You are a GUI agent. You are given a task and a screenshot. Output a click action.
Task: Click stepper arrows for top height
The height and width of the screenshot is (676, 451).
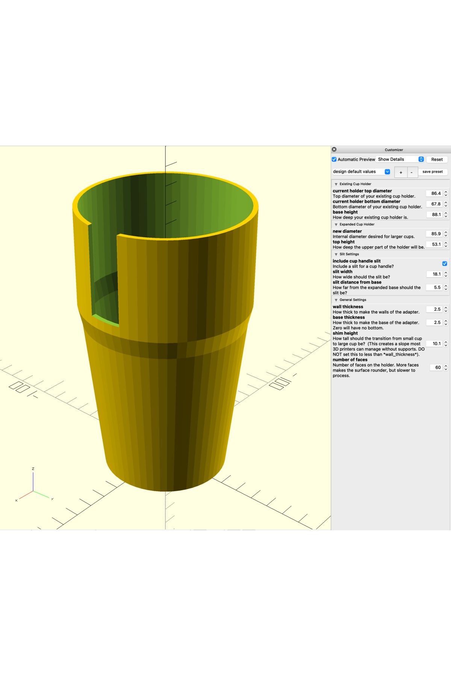pos(446,244)
